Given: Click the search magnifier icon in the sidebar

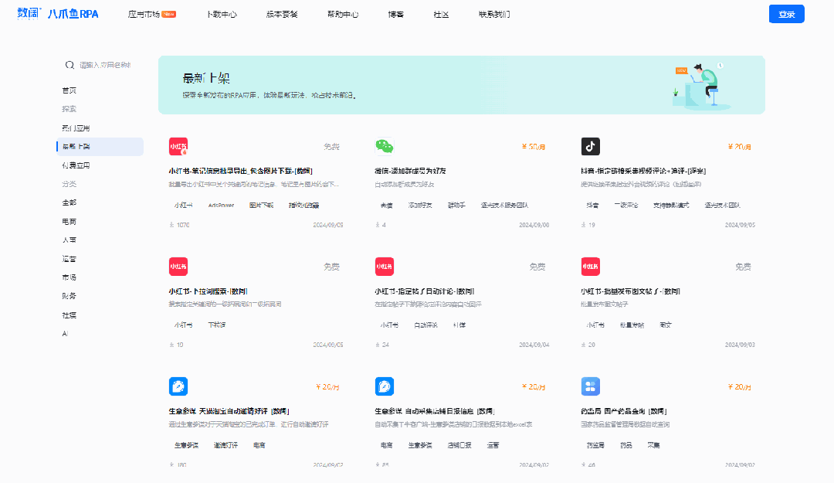Looking at the screenshot, I should coord(70,65).
